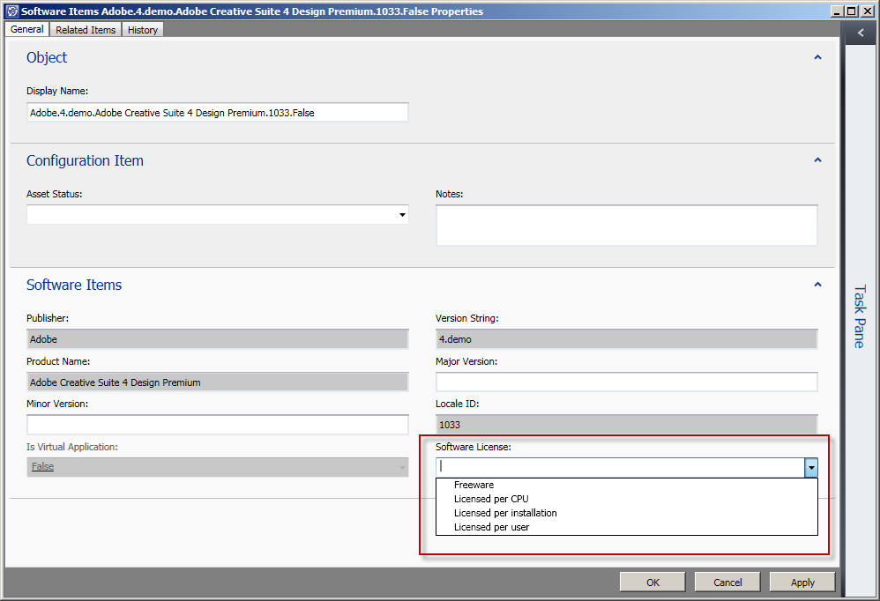Click the Publisher field showing Adobe
Image resolution: width=880 pixels, height=601 pixels.
click(217, 339)
